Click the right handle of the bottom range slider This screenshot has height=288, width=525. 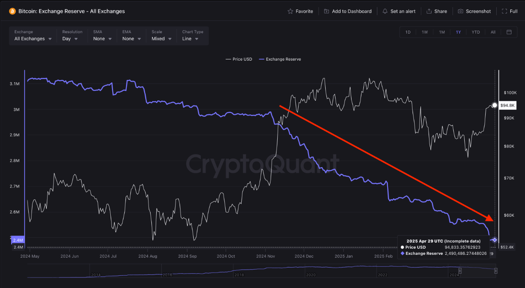coord(495,271)
